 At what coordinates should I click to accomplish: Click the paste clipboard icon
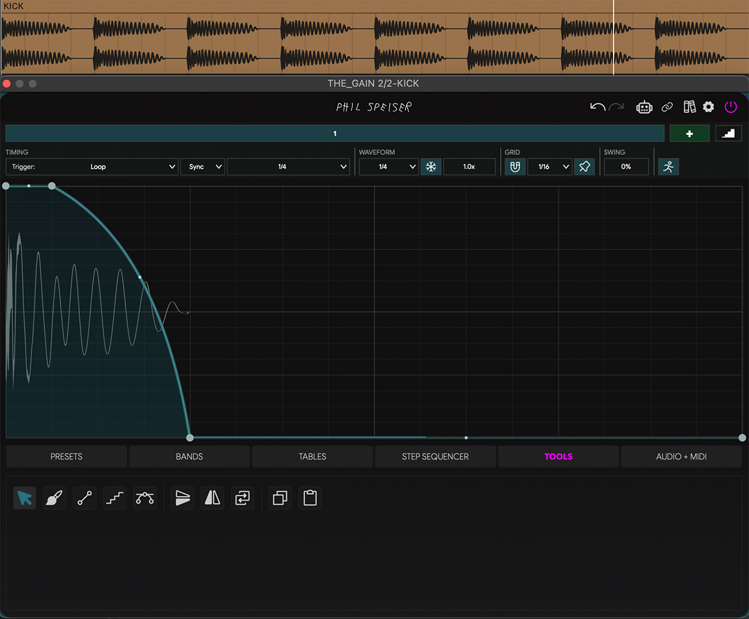click(x=310, y=498)
